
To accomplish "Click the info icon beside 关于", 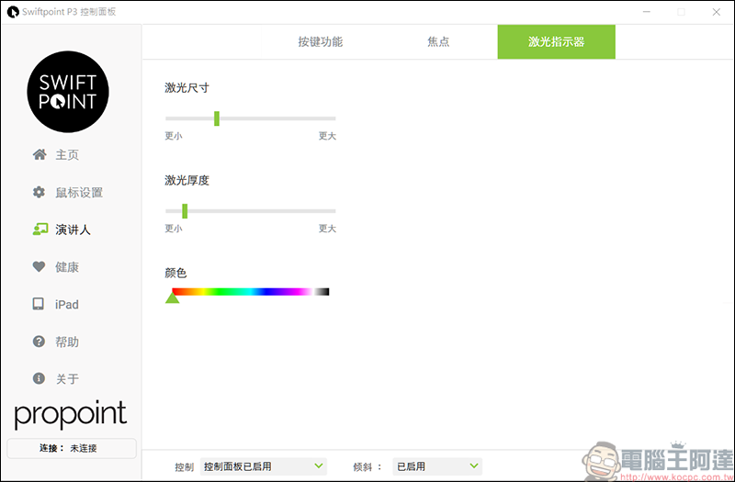I will tap(39, 378).
